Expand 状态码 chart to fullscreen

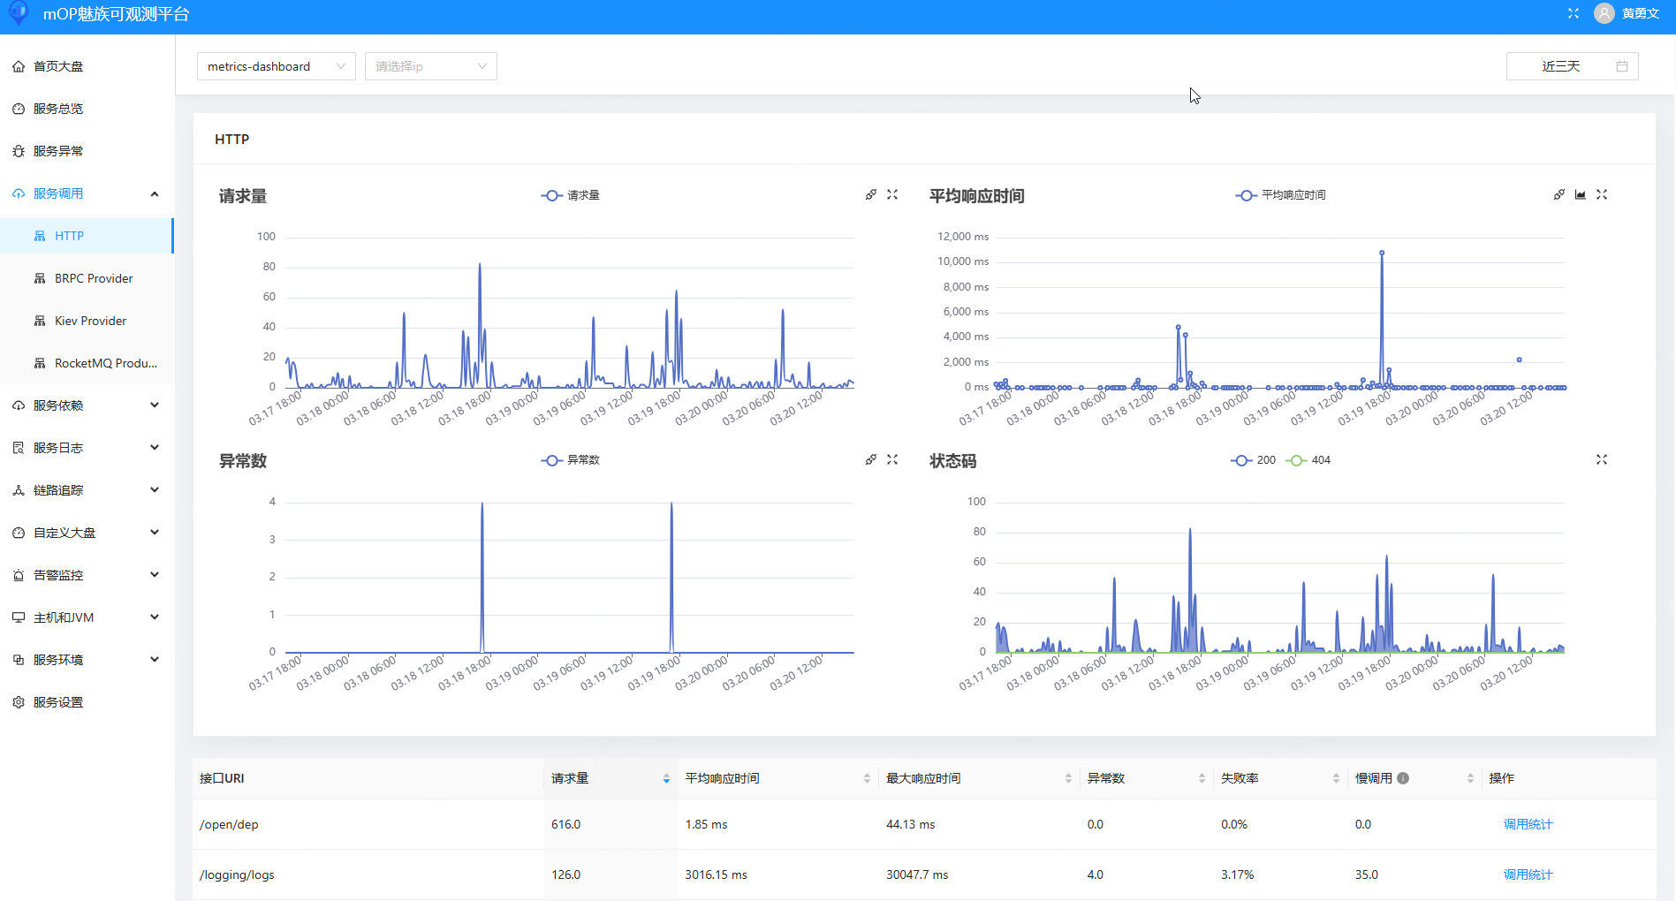[x=1601, y=459]
